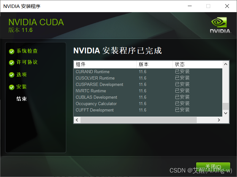Viewport: 237px width, 177px height.
Task: Click the horizontal scroll left arrow
Action: (77, 120)
